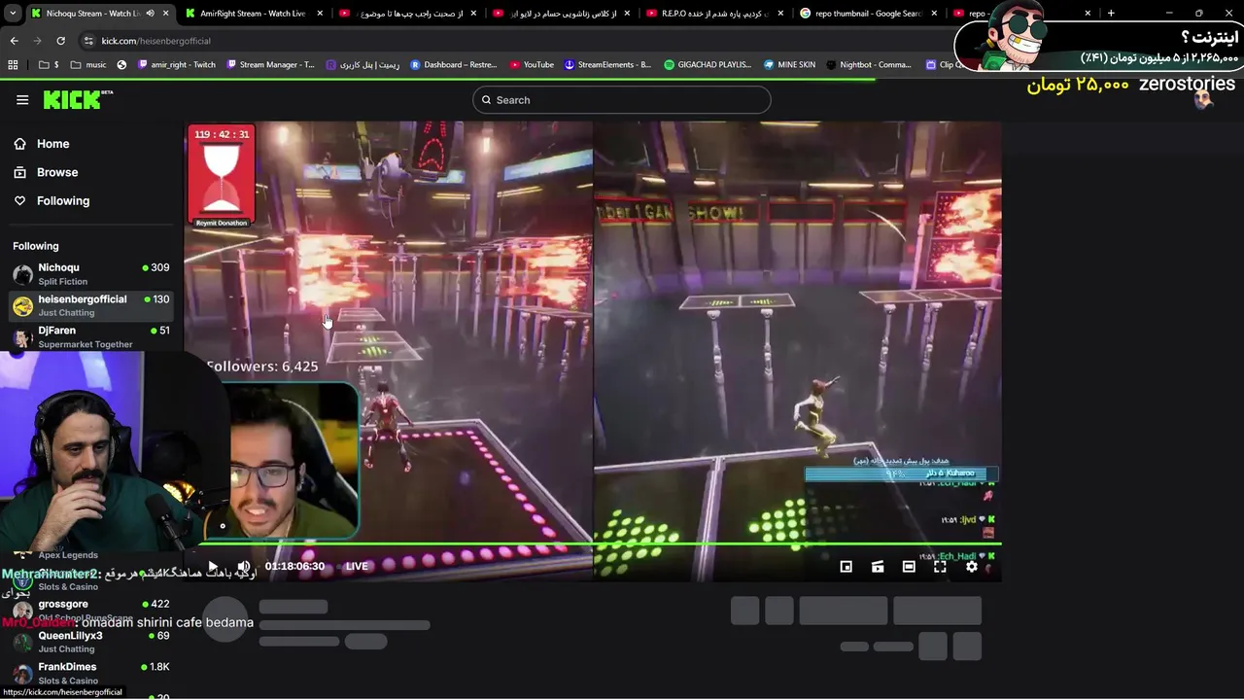Open Nightbot Commands bookmark
1244x700 pixels.
tap(868, 65)
